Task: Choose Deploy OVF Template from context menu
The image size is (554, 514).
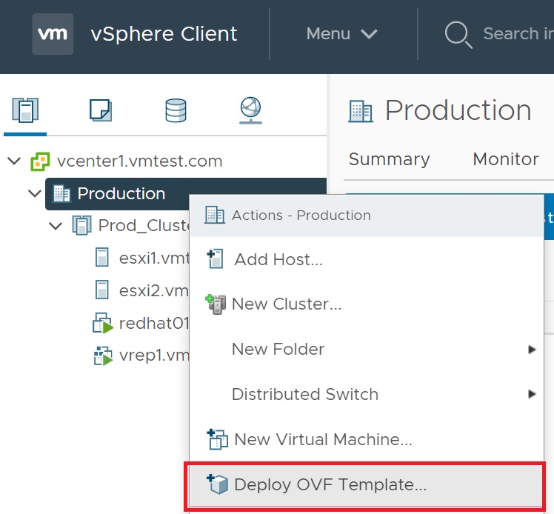Action: [x=330, y=485]
